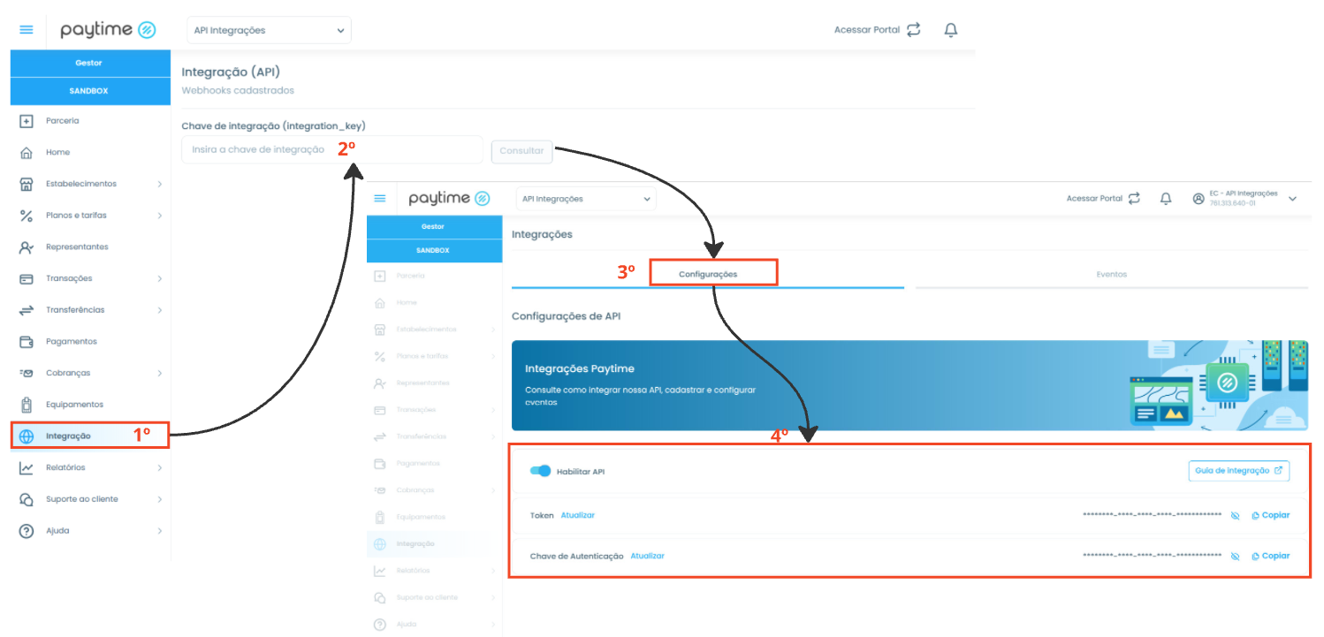Toggle the Habilitar API switch
The width and height of the screenshot is (1324, 637).
pyautogui.click(x=540, y=471)
